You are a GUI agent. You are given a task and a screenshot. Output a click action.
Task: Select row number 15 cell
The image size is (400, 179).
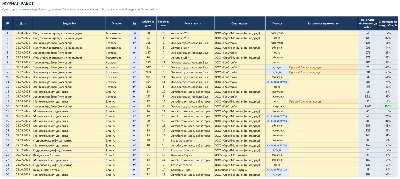click(x=7, y=102)
